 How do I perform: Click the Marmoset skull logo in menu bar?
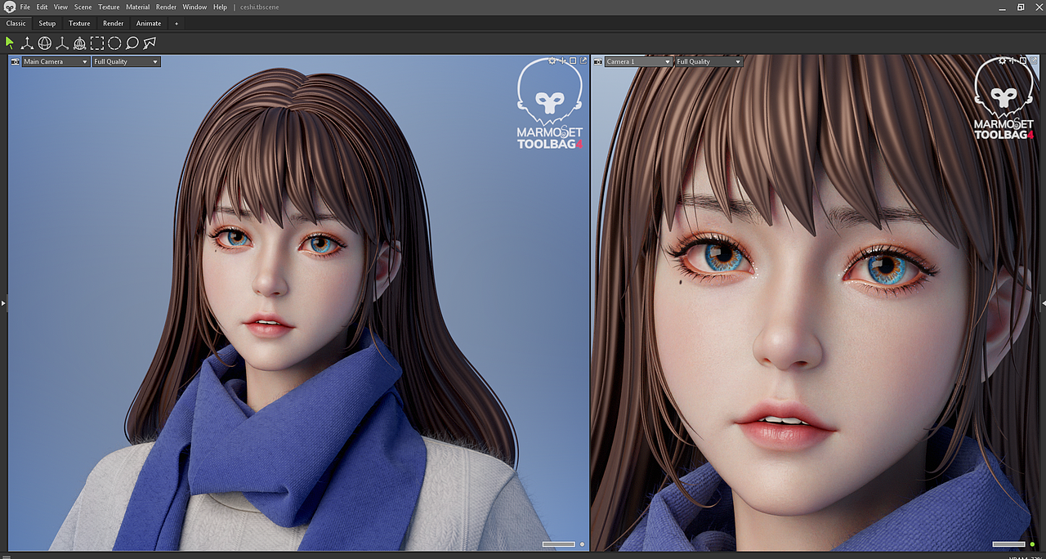click(9, 7)
